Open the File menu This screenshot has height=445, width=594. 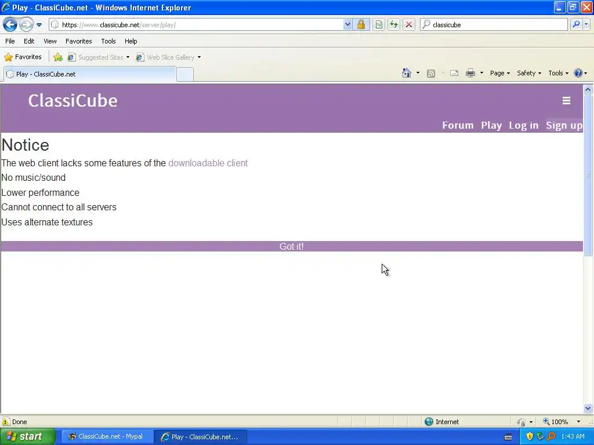click(x=10, y=41)
